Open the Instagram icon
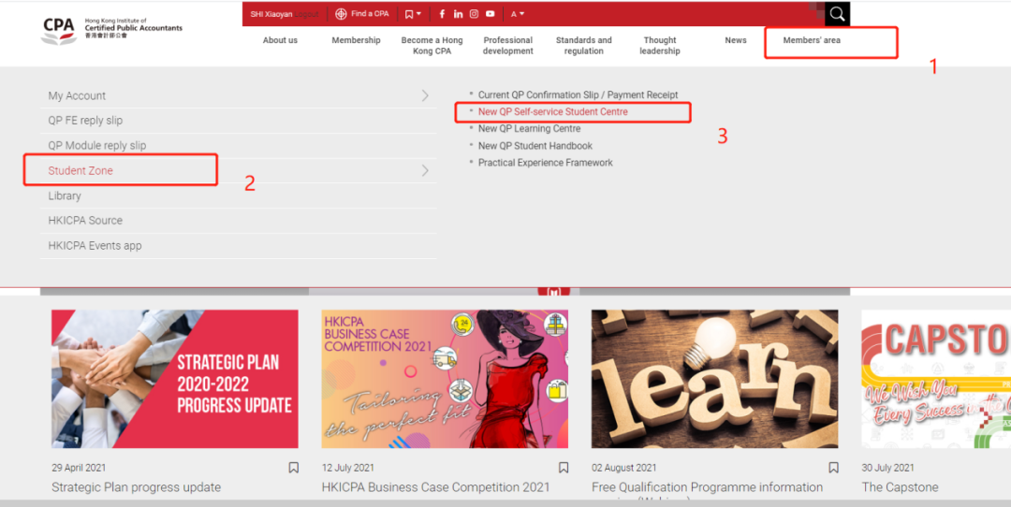The image size is (1011, 507). click(474, 13)
